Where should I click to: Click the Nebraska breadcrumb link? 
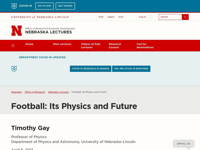(x=16, y=92)
